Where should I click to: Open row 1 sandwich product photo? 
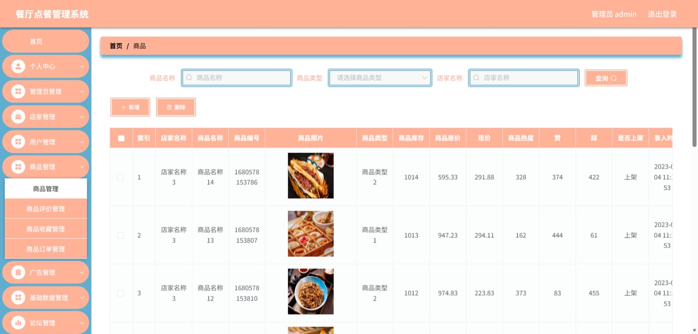coord(311,176)
